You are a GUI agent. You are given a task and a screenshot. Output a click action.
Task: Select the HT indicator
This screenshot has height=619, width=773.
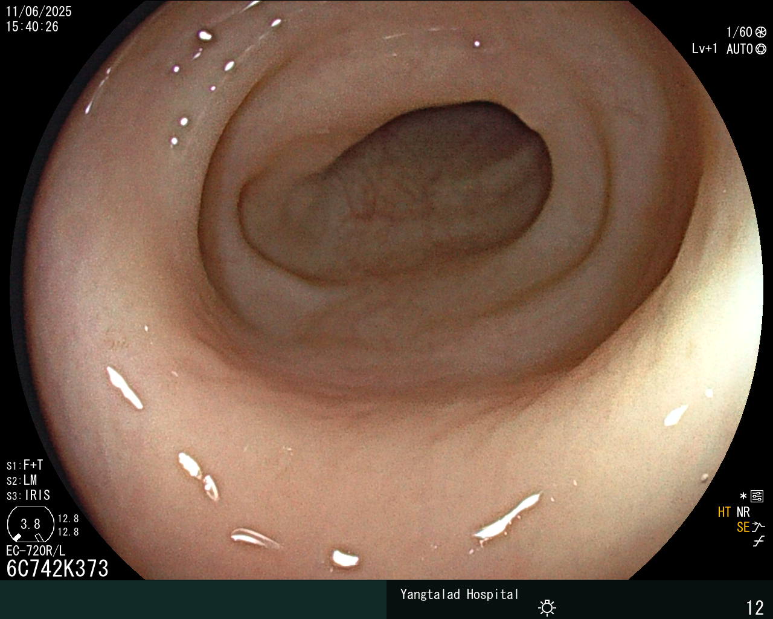pos(724,513)
